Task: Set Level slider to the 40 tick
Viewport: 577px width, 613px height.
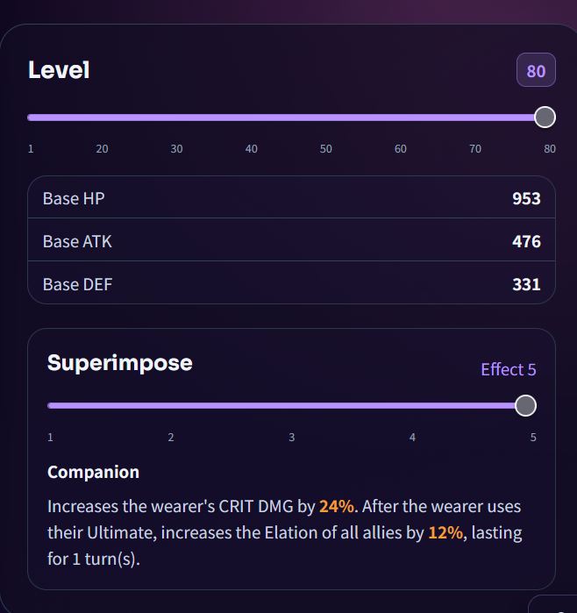Action: [x=252, y=118]
